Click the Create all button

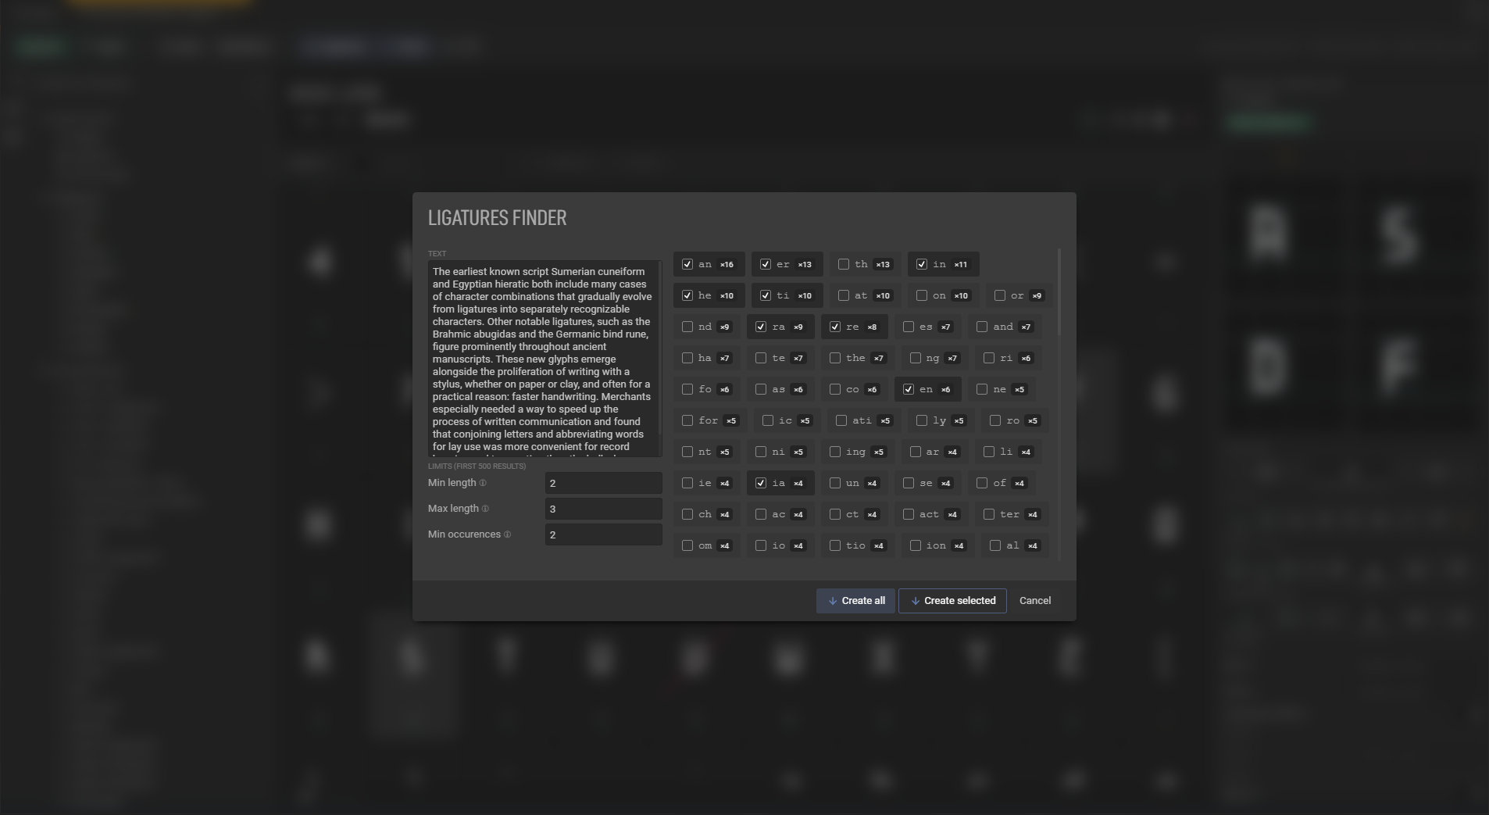point(856,601)
